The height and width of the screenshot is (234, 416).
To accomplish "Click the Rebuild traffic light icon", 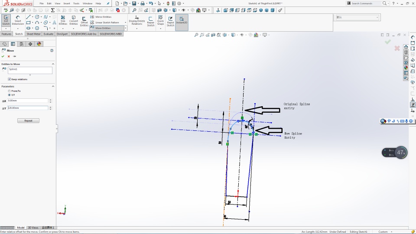I will coord(168,3).
